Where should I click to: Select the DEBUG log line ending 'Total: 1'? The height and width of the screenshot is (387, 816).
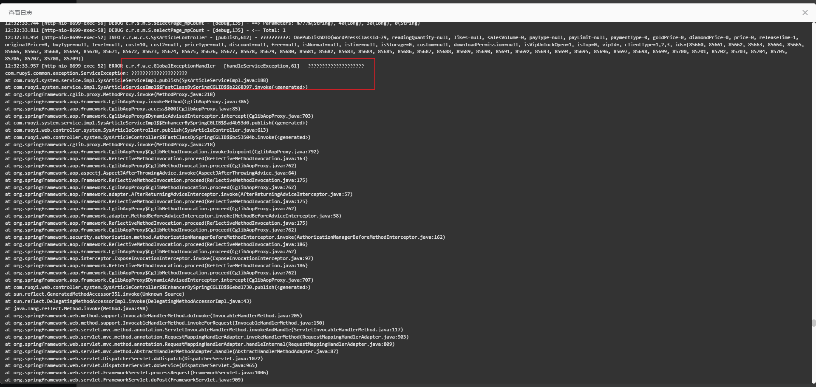click(145, 31)
